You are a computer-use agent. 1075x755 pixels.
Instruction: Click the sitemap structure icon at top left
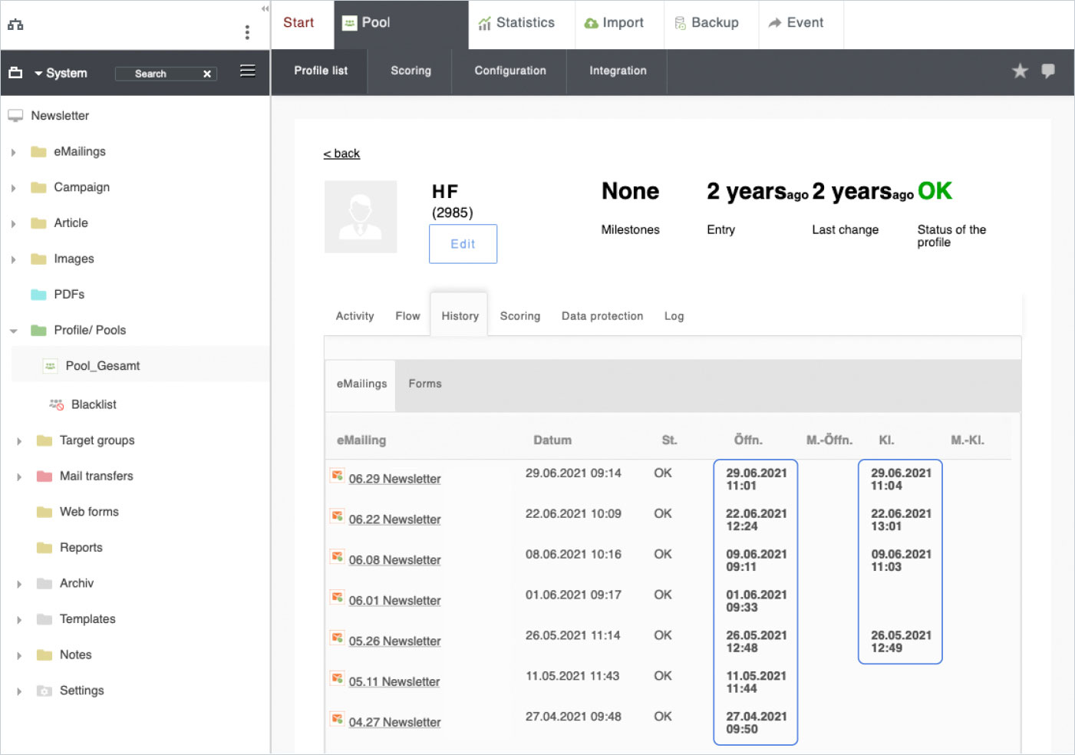click(x=15, y=25)
